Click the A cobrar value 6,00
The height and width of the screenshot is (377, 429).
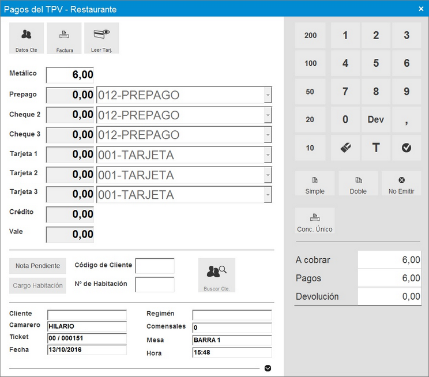click(389, 259)
